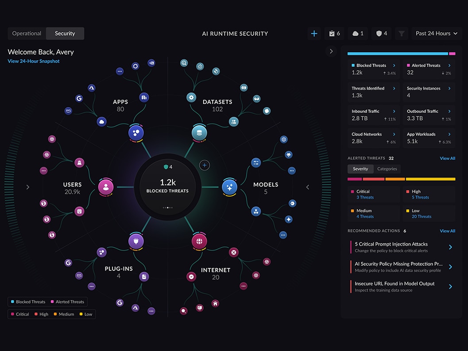Open the filter funnel icon
Image resolution: width=468 pixels, height=351 pixels.
401,33
